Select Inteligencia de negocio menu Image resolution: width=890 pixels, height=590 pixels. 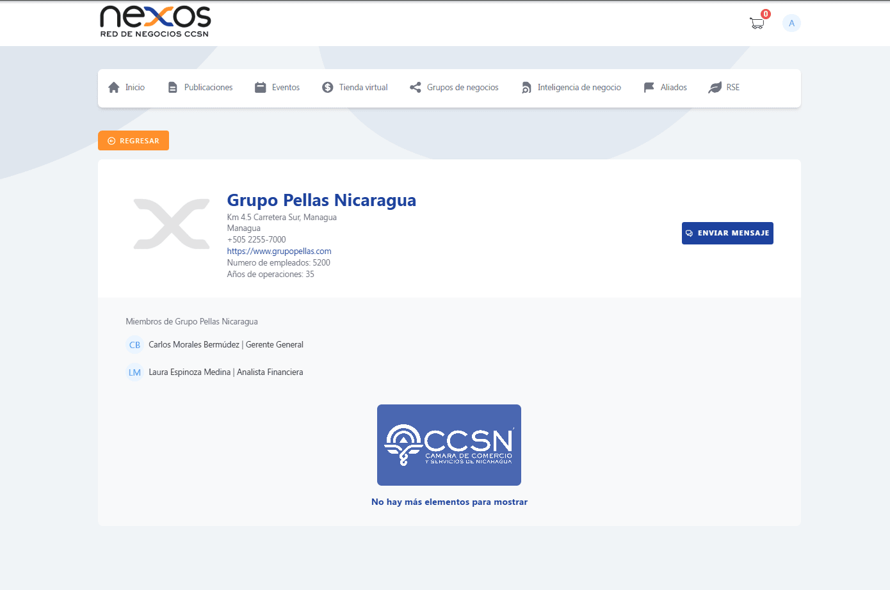[571, 88]
